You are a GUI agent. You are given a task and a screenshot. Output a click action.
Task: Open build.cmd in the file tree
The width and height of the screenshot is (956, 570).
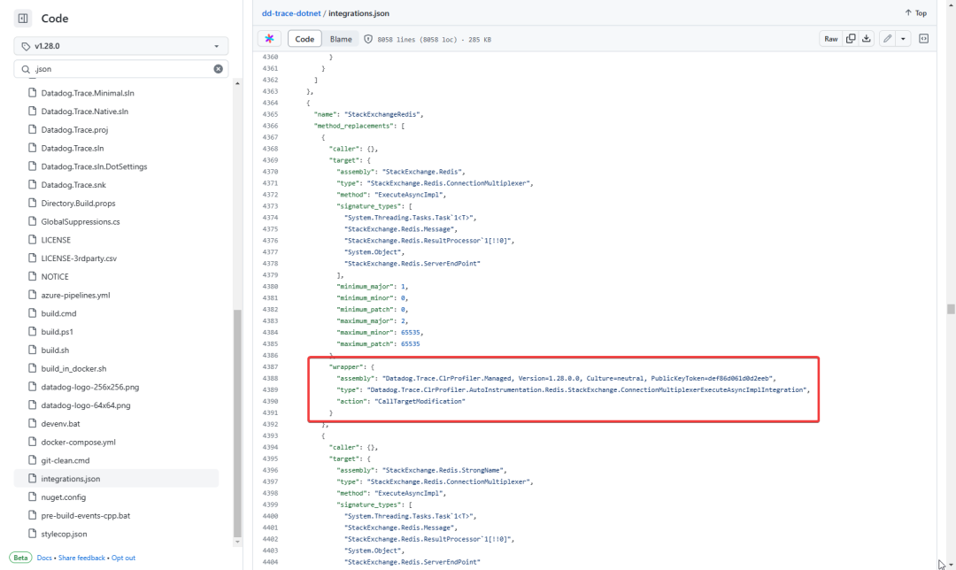coord(58,313)
